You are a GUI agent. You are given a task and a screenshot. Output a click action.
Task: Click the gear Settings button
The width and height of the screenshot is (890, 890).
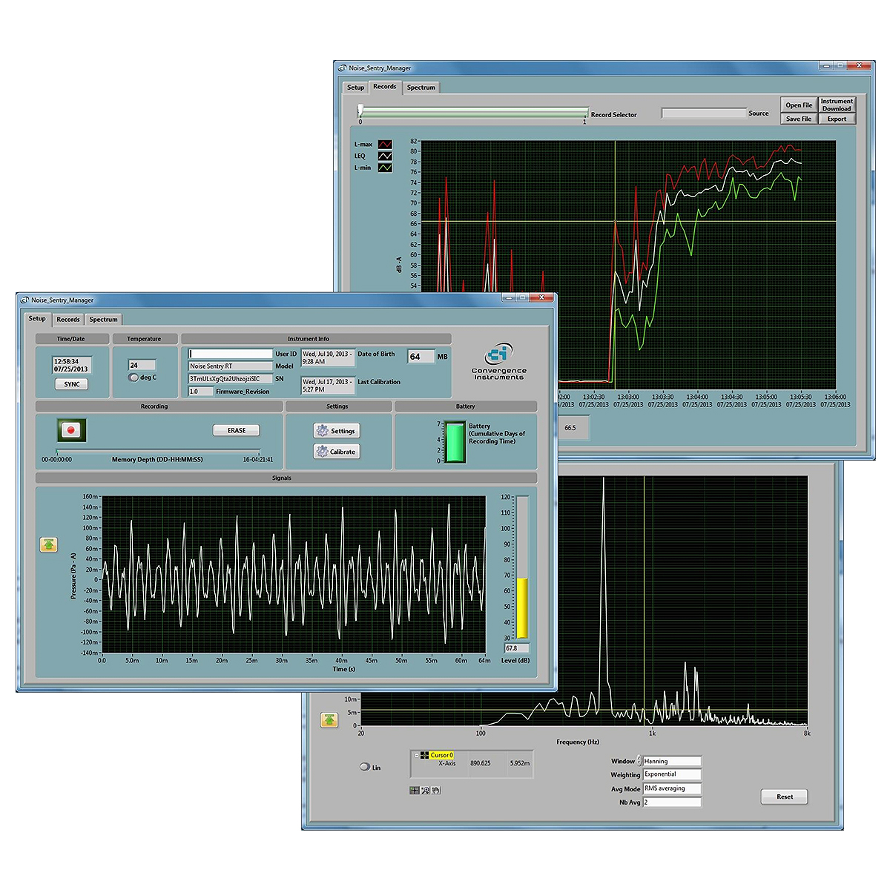click(335, 431)
